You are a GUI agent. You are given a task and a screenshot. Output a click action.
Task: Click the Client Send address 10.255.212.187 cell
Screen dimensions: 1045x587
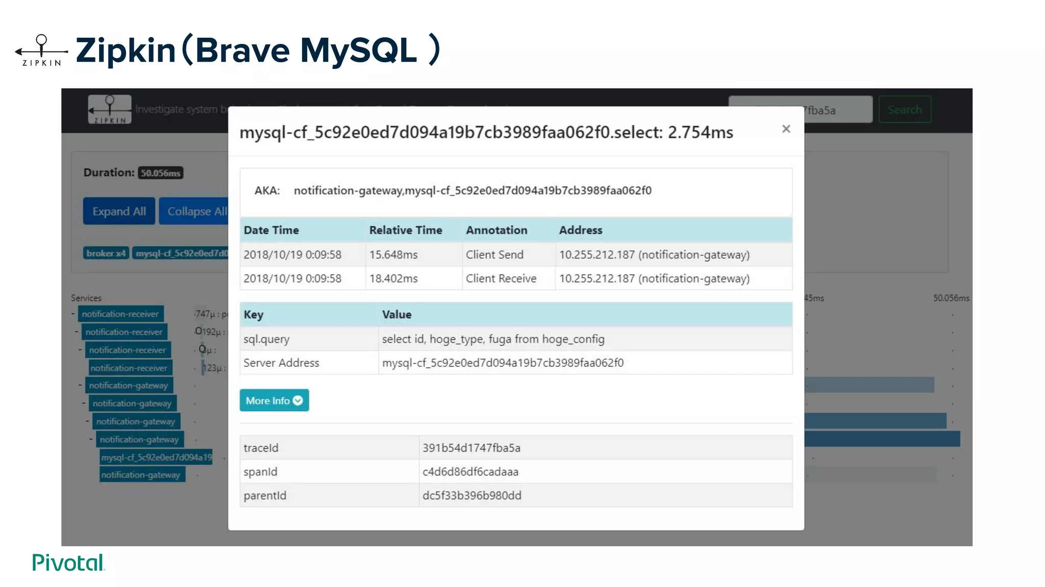click(674, 254)
